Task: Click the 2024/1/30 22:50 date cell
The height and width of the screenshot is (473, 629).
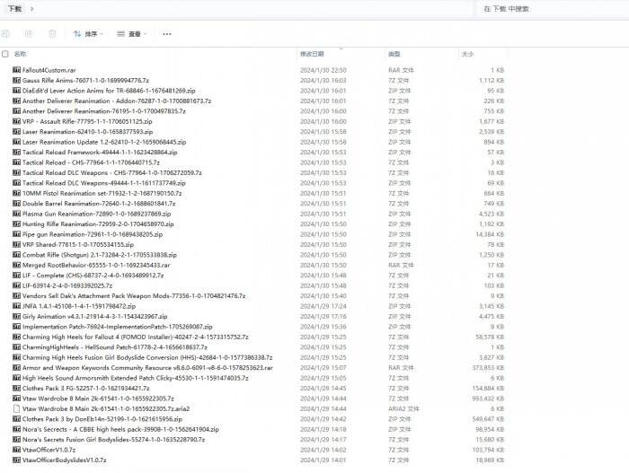Action: (323, 70)
